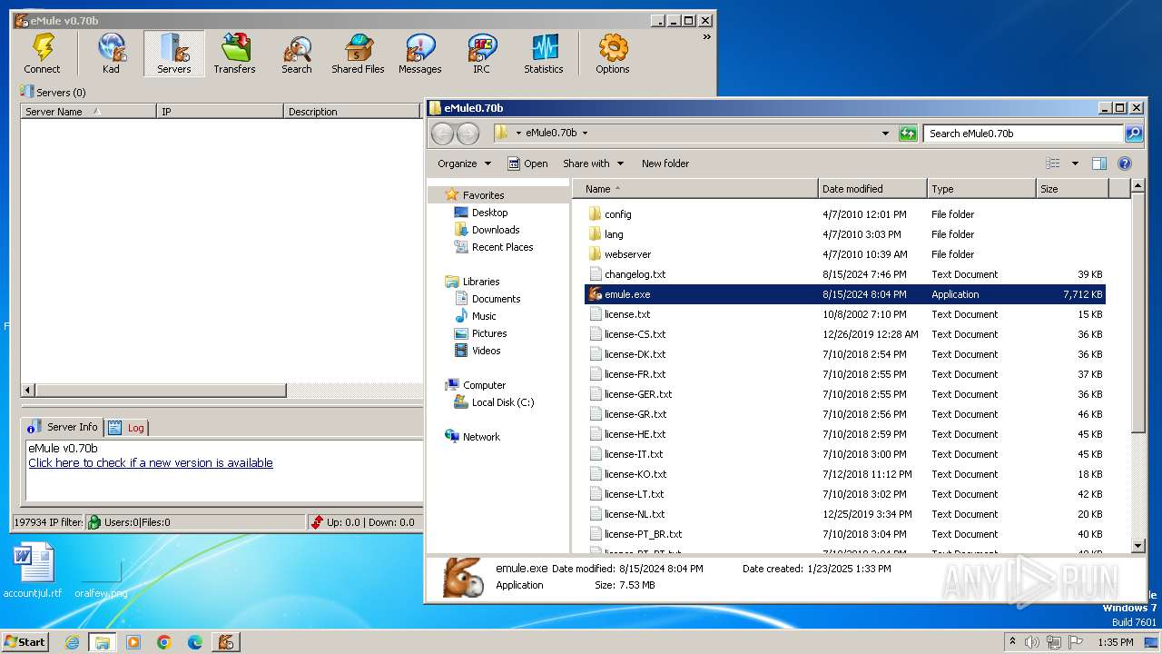Screen dimensions: 1162x654
Task: Click the Search eMule0.70b input field
Action: pyautogui.click(x=1024, y=134)
